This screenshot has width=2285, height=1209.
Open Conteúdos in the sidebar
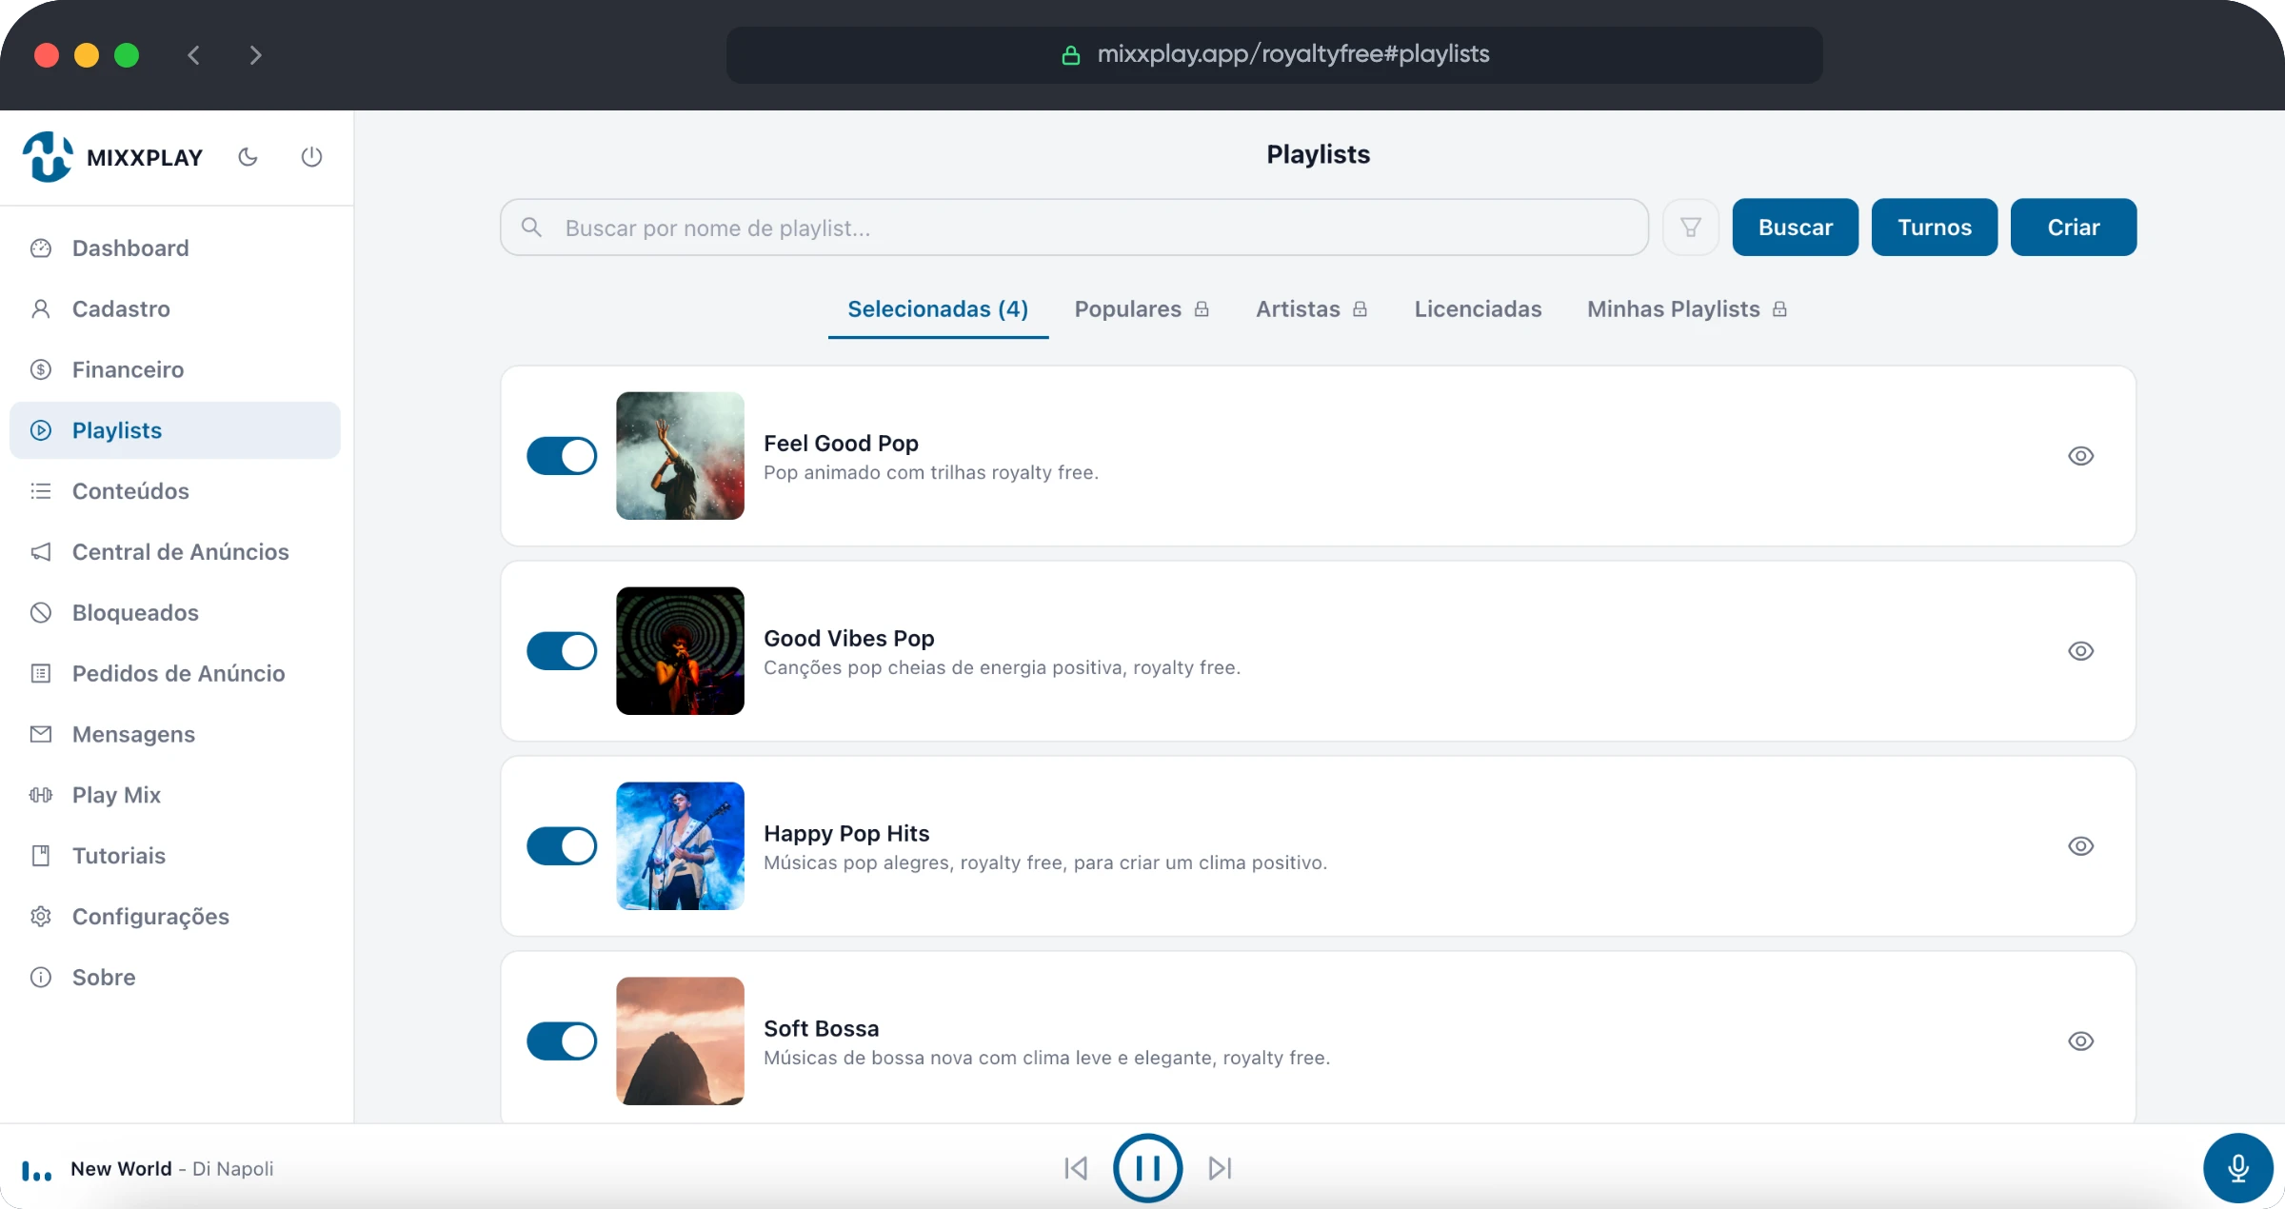[x=175, y=491]
